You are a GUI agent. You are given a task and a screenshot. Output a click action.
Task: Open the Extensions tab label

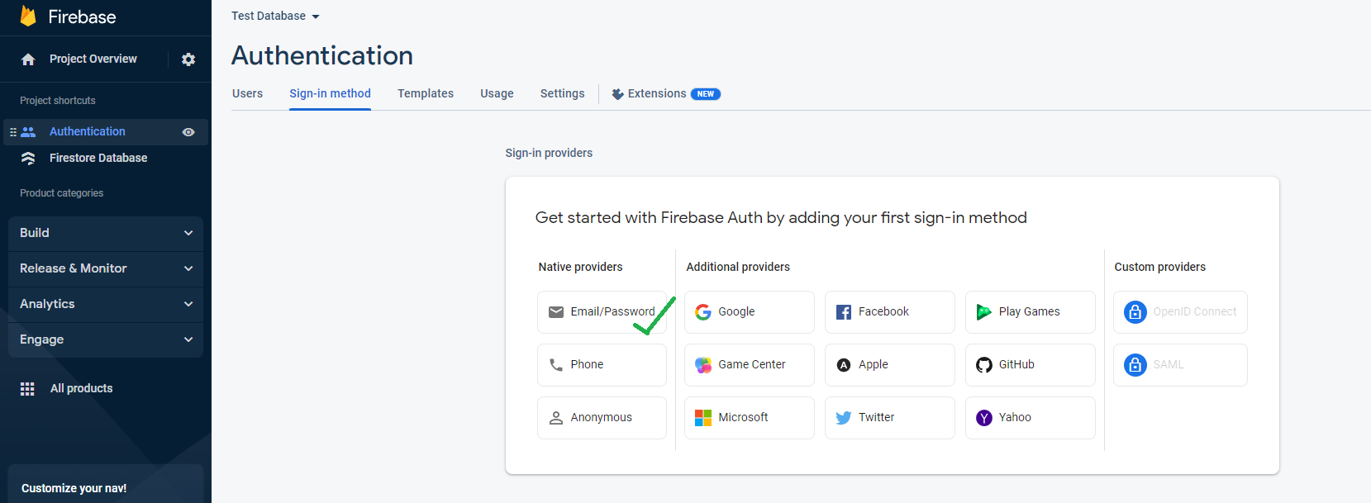coord(657,93)
